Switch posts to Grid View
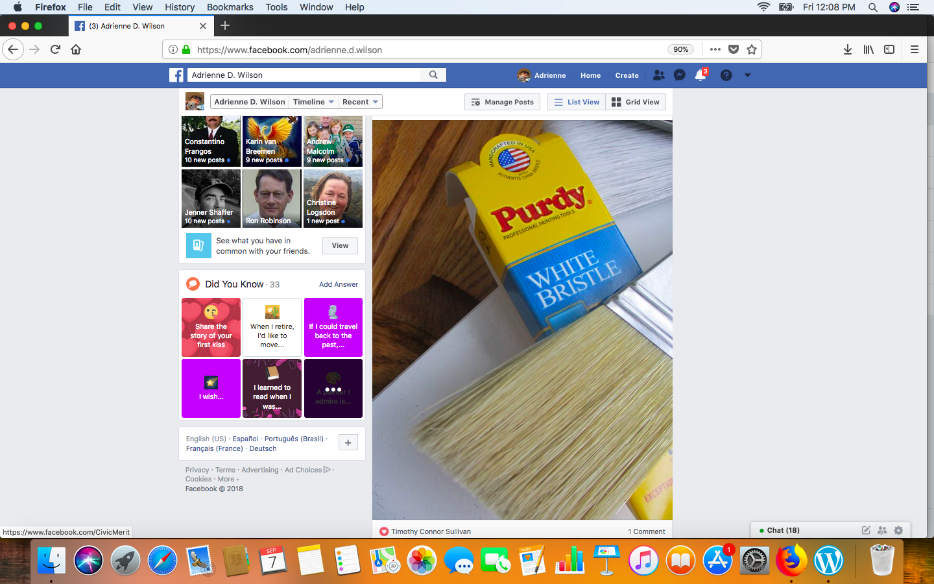This screenshot has width=934, height=584. click(636, 102)
